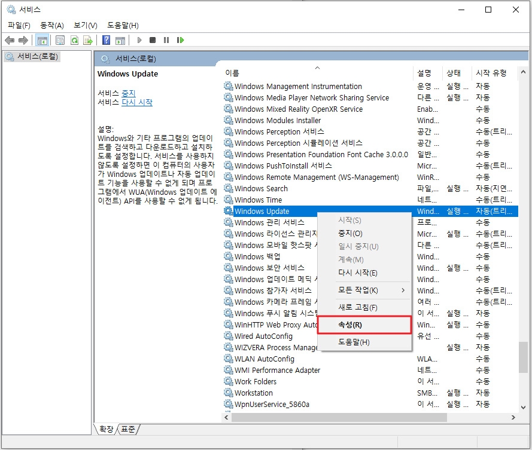Choose 속성(R) in the context menu

coord(364,325)
